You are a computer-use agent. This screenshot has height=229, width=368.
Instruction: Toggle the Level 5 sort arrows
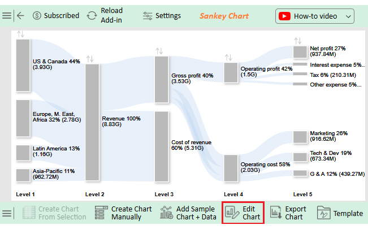click(298, 41)
